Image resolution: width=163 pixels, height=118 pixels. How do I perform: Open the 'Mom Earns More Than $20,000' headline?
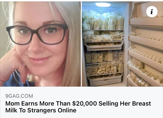78,107
